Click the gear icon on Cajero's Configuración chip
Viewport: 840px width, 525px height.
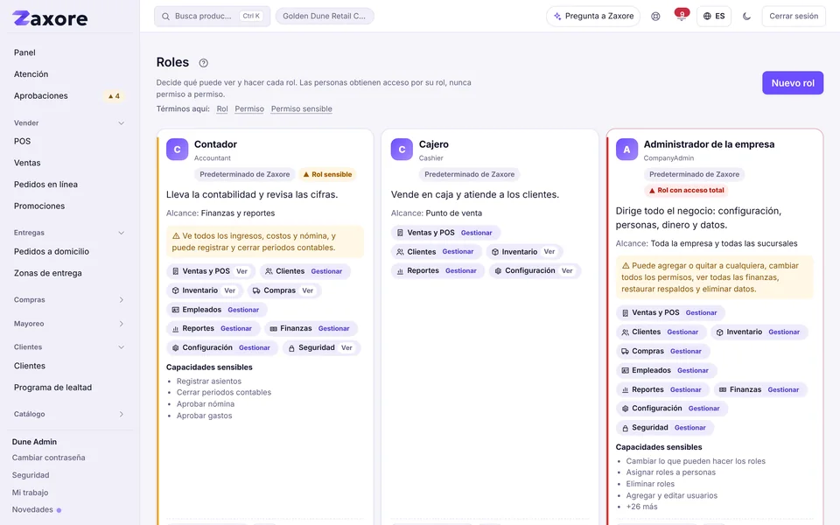498,271
